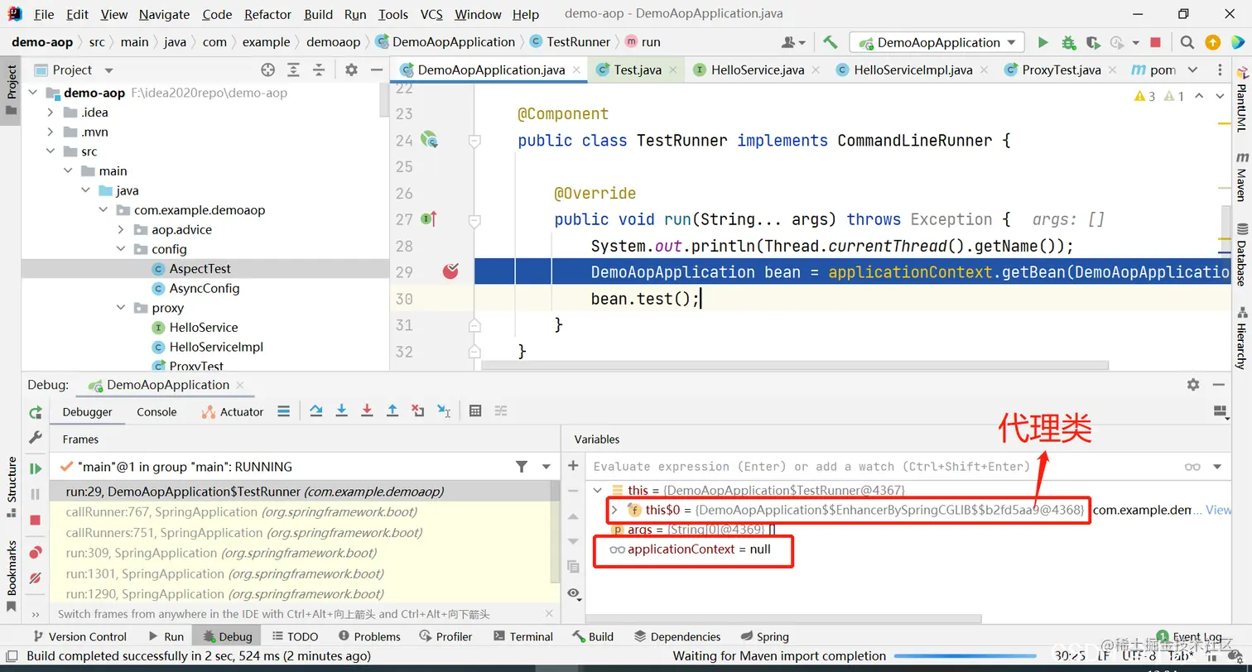Open the Navigate menu
The height and width of the screenshot is (672, 1252).
coord(164,14)
